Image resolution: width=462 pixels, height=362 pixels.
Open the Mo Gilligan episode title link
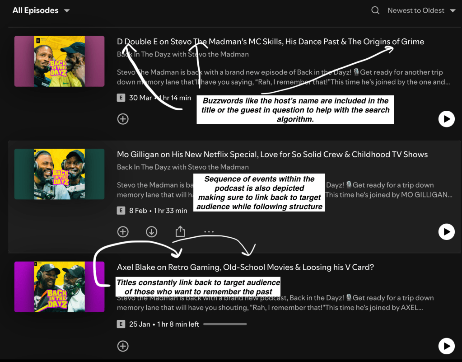pos(272,155)
